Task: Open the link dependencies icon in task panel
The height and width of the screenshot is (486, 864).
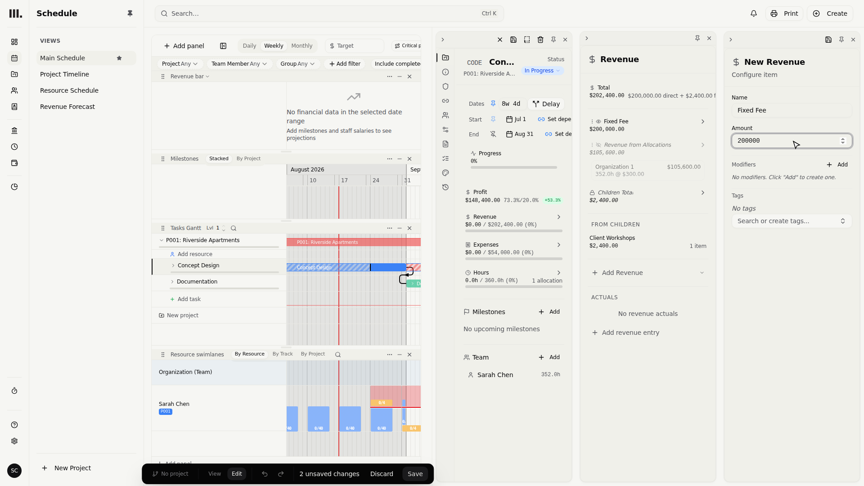Action: (x=445, y=101)
